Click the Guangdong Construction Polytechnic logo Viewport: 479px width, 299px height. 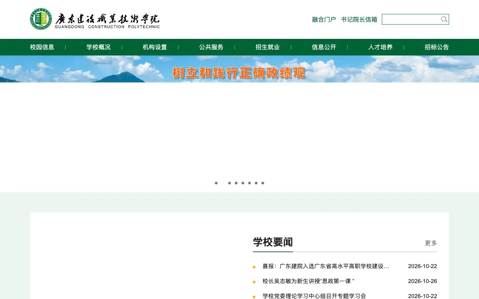click(95, 19)
